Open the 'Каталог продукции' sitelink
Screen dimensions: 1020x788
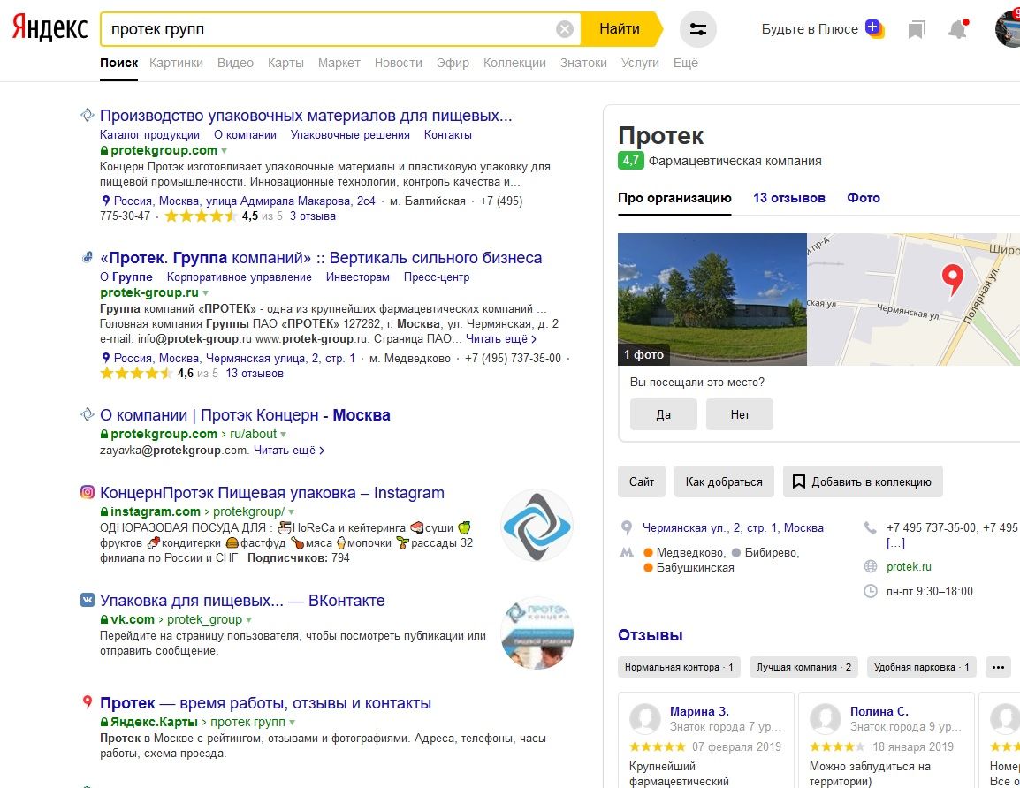tap(149, 134)
